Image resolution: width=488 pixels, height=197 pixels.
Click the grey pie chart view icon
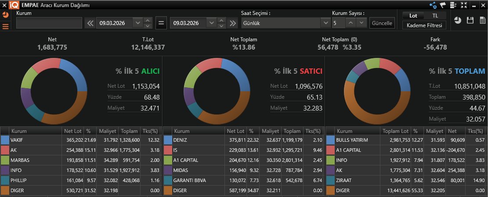pos(458,21)
